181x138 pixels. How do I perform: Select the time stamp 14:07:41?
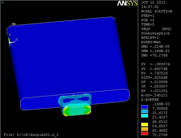150,7
